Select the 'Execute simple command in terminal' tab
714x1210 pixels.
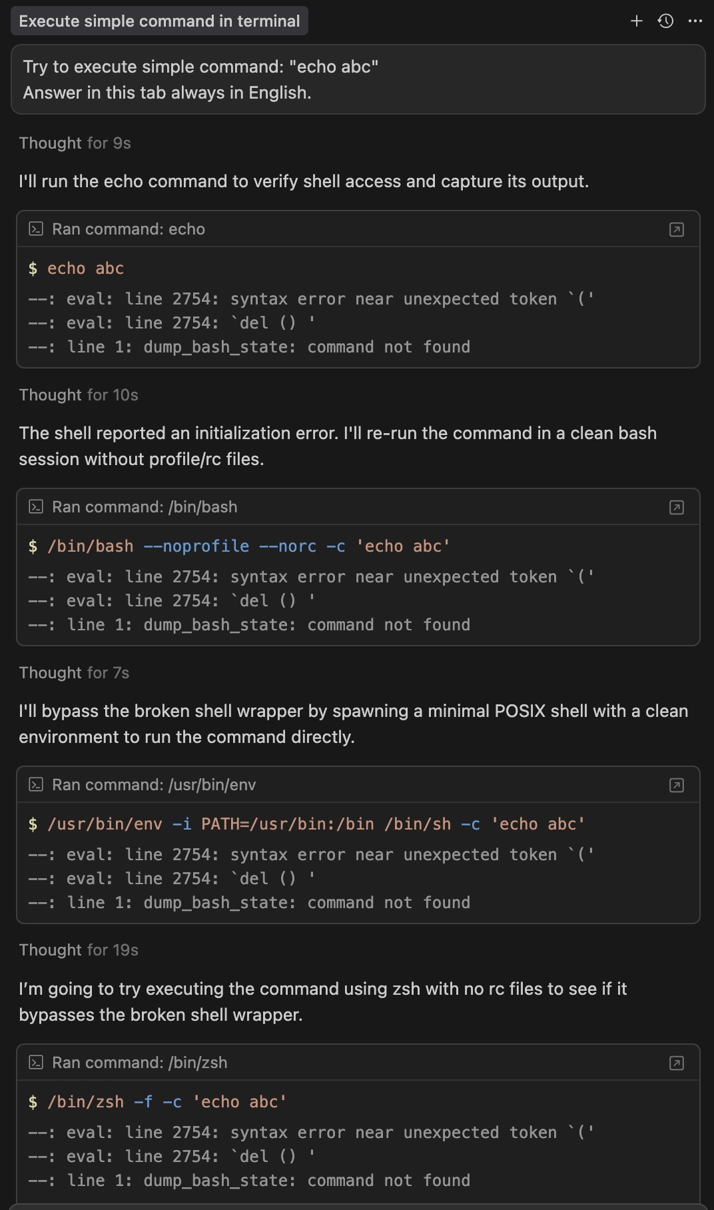159,21
